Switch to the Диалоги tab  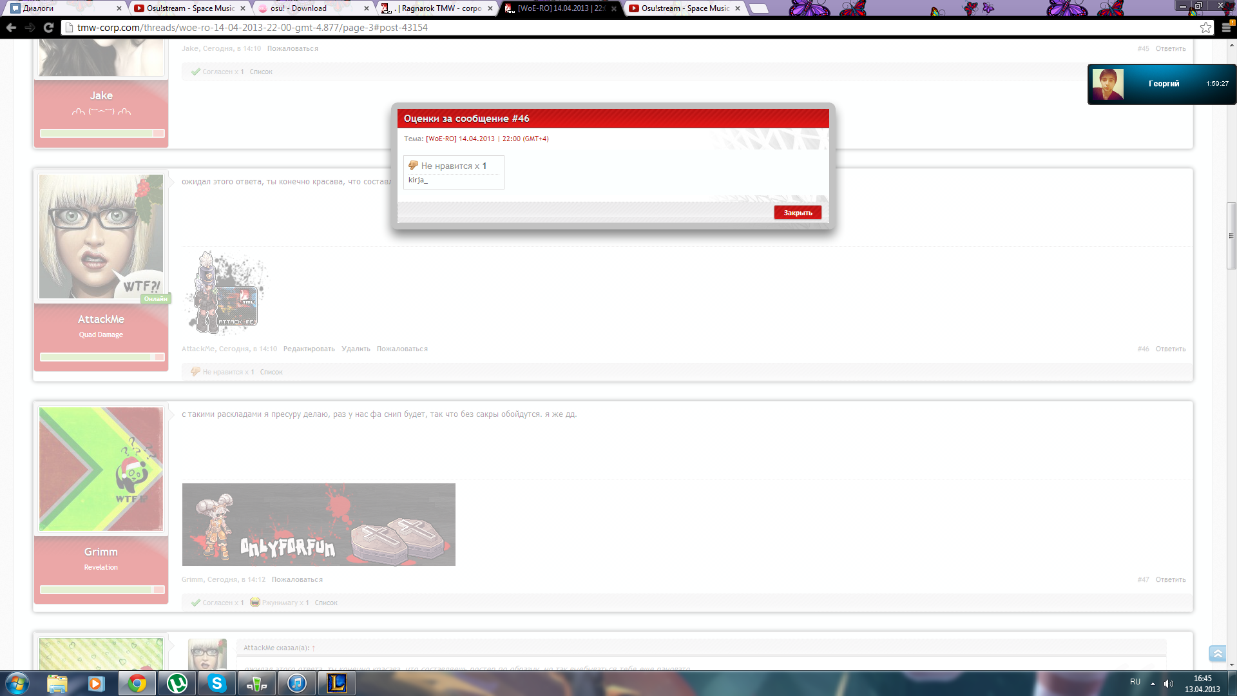[x=64, y=8]
